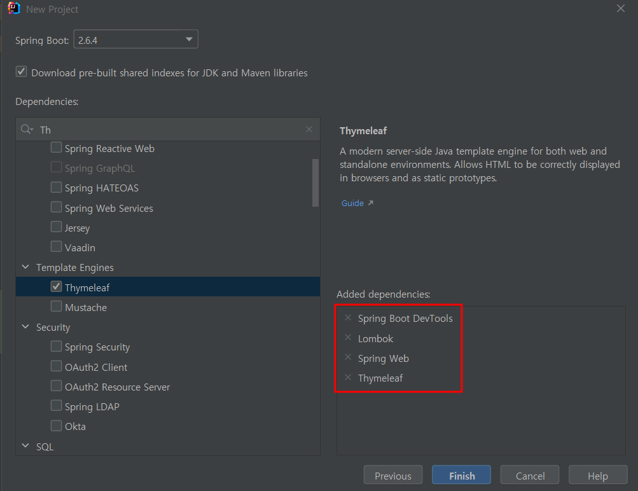
Task: Toggle download pre-built shared indexes checkbox
Action: 21,72
